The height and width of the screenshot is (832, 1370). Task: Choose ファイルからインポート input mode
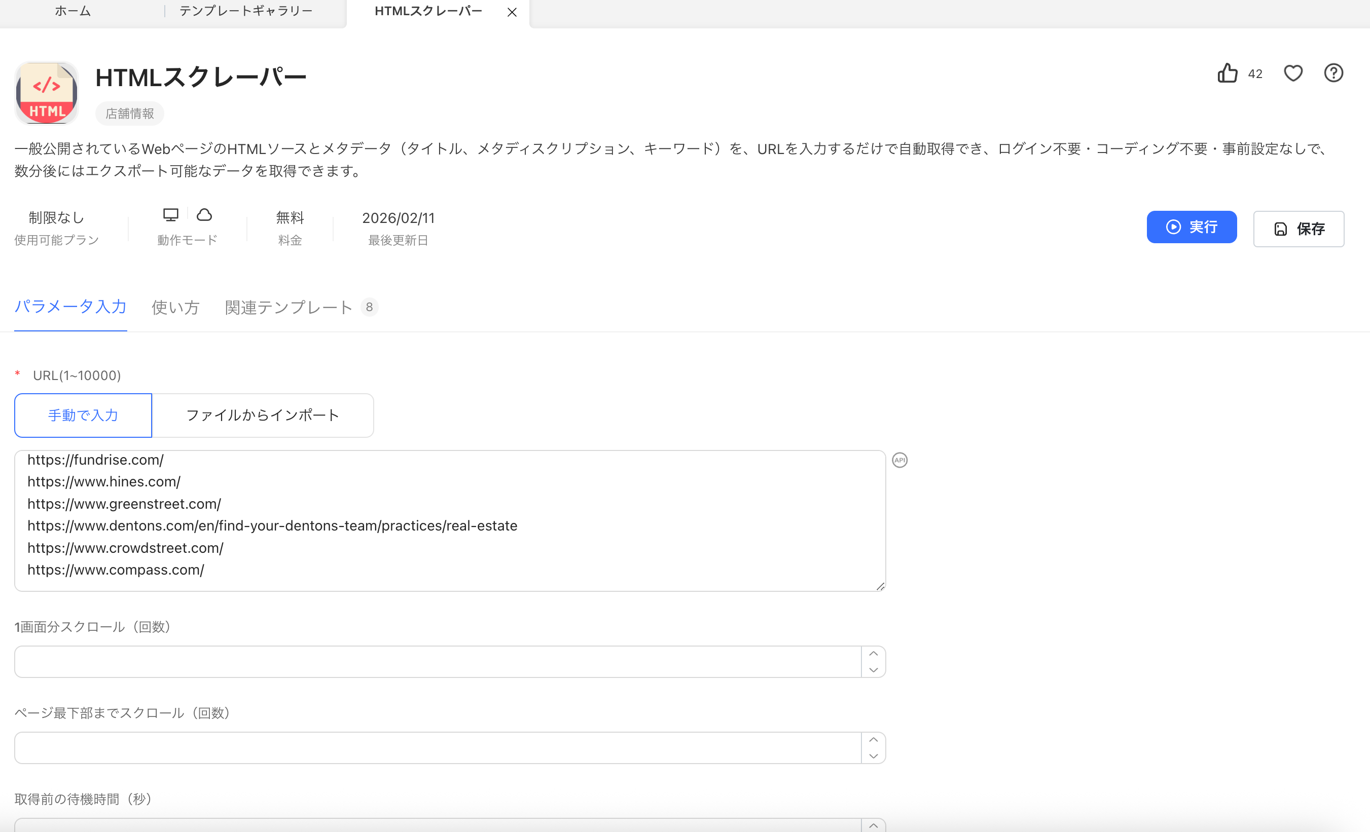pyautogui.click(x=263, y=415)
